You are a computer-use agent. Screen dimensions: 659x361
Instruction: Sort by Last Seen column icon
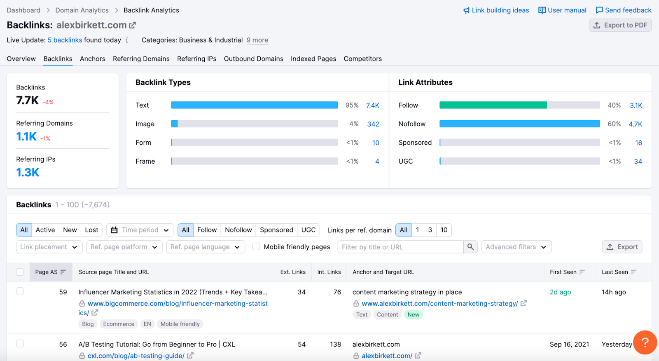point(633,272)
